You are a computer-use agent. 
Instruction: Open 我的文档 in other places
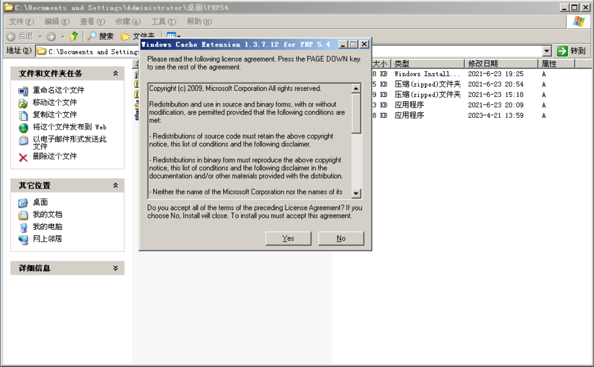pyautogui.click(x=48, y=214)
